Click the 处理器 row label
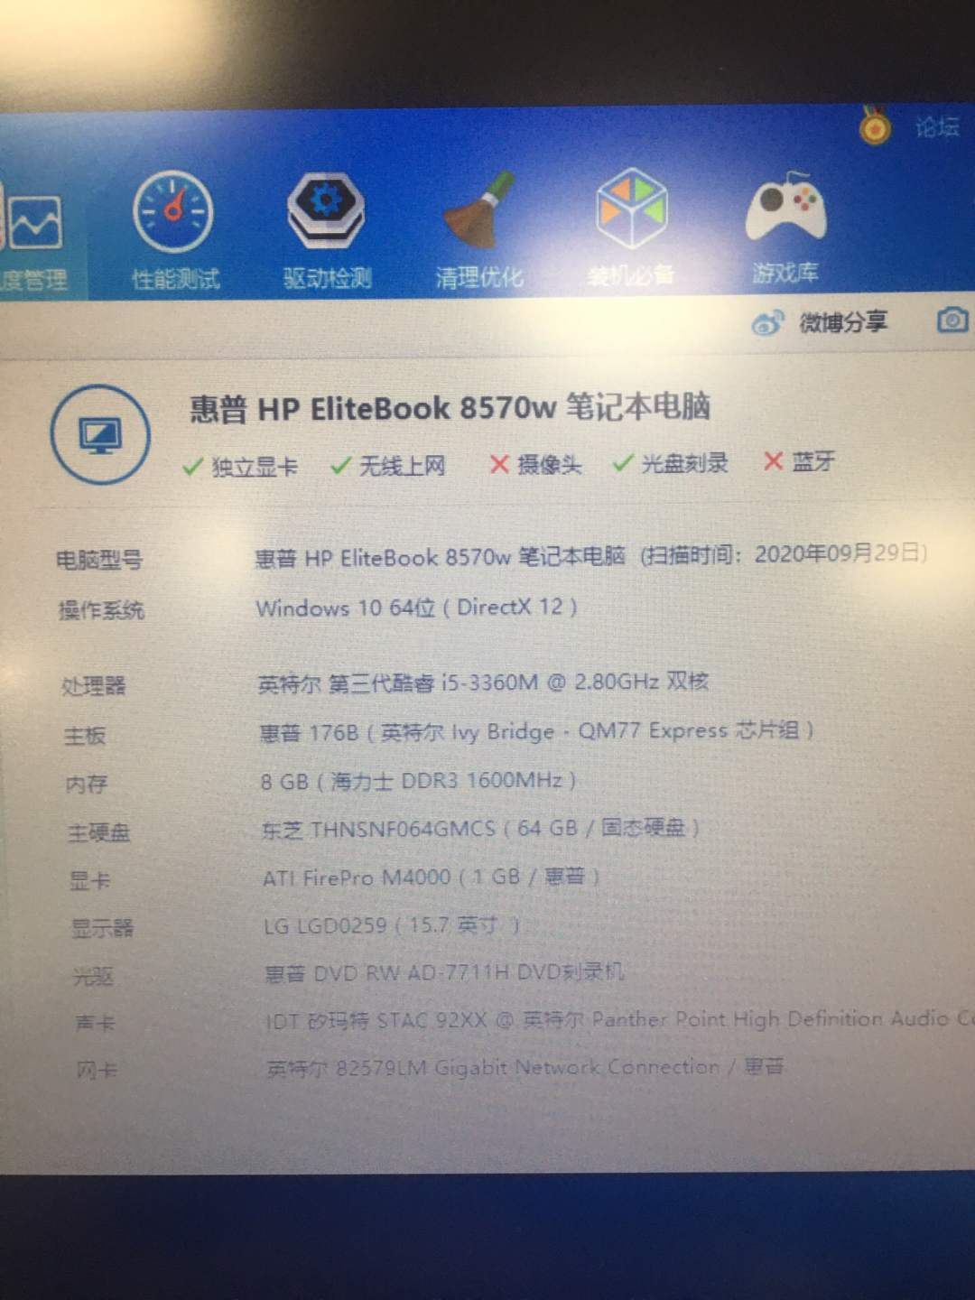975x1300 pixels. [94, 686]
